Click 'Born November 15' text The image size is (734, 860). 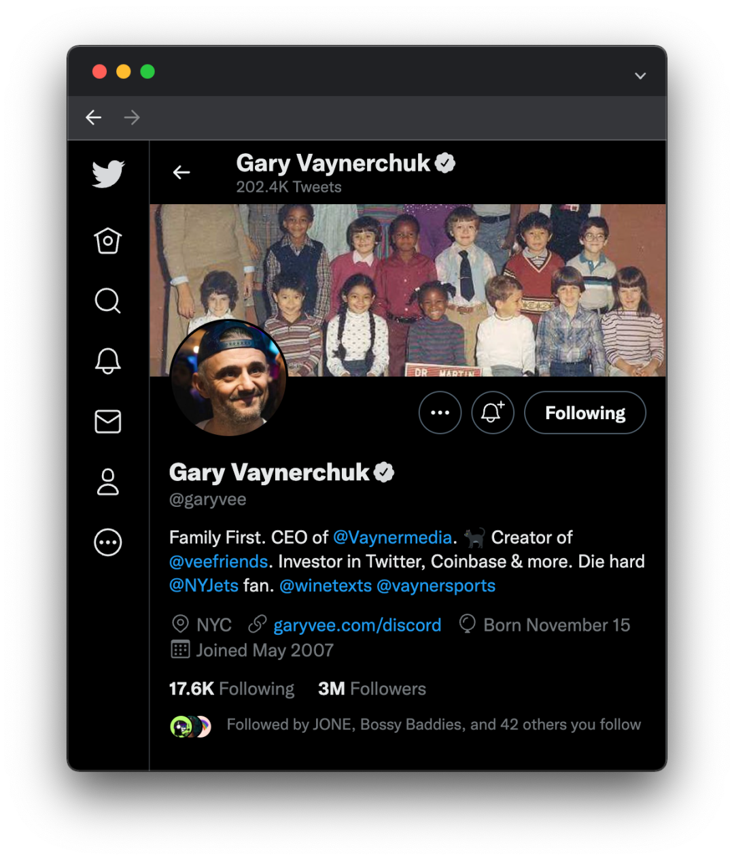coord(557,625)
